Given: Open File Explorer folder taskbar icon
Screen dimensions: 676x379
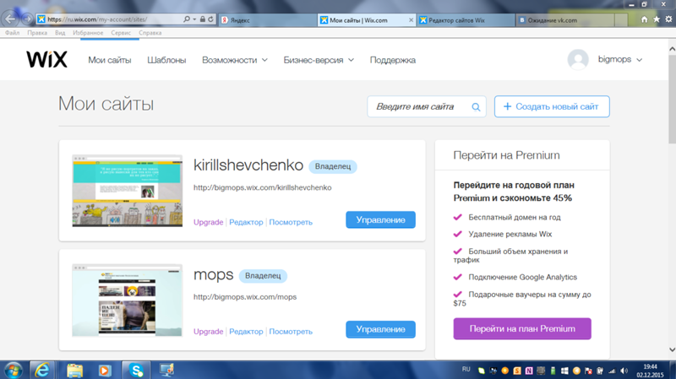Looking at the screenshot, I should [x=74, y=371].
